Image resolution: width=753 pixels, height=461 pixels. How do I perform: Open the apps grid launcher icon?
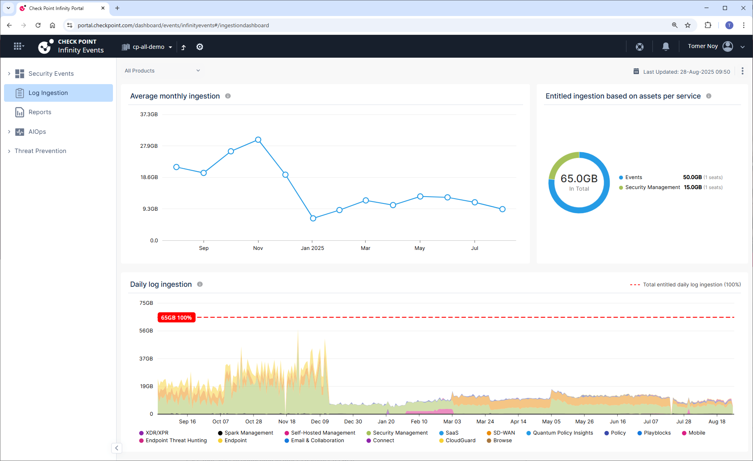tap(19, 46)
